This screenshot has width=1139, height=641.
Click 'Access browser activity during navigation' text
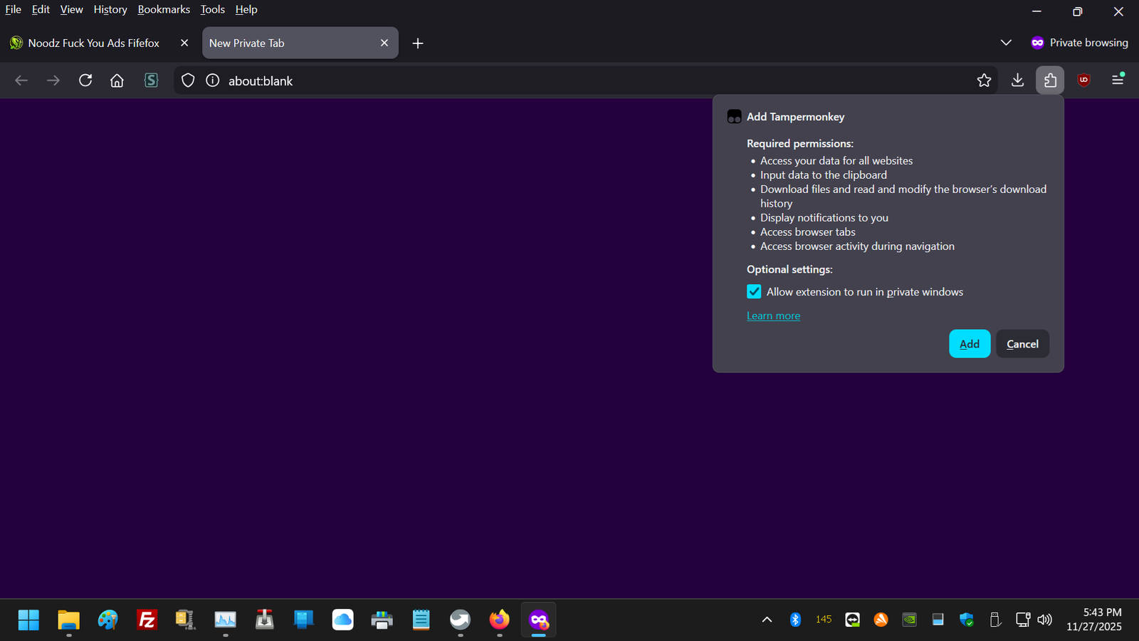(x=857, y=246)
